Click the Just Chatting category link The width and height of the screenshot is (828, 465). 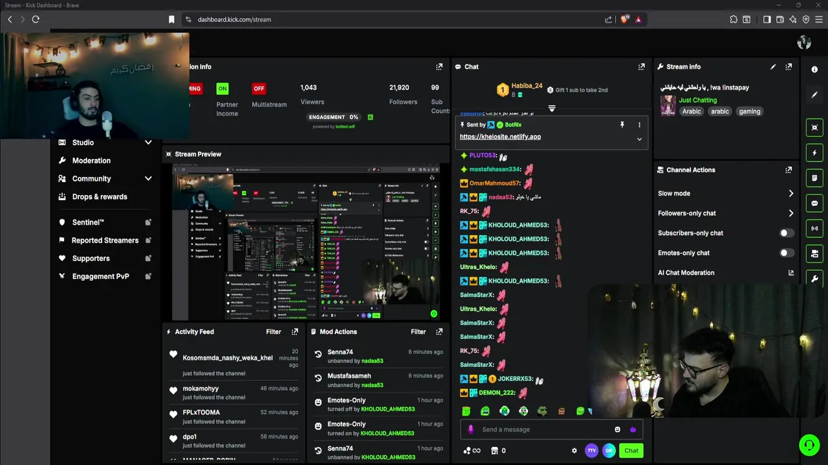pyautogui.click(x=697, y=100)
